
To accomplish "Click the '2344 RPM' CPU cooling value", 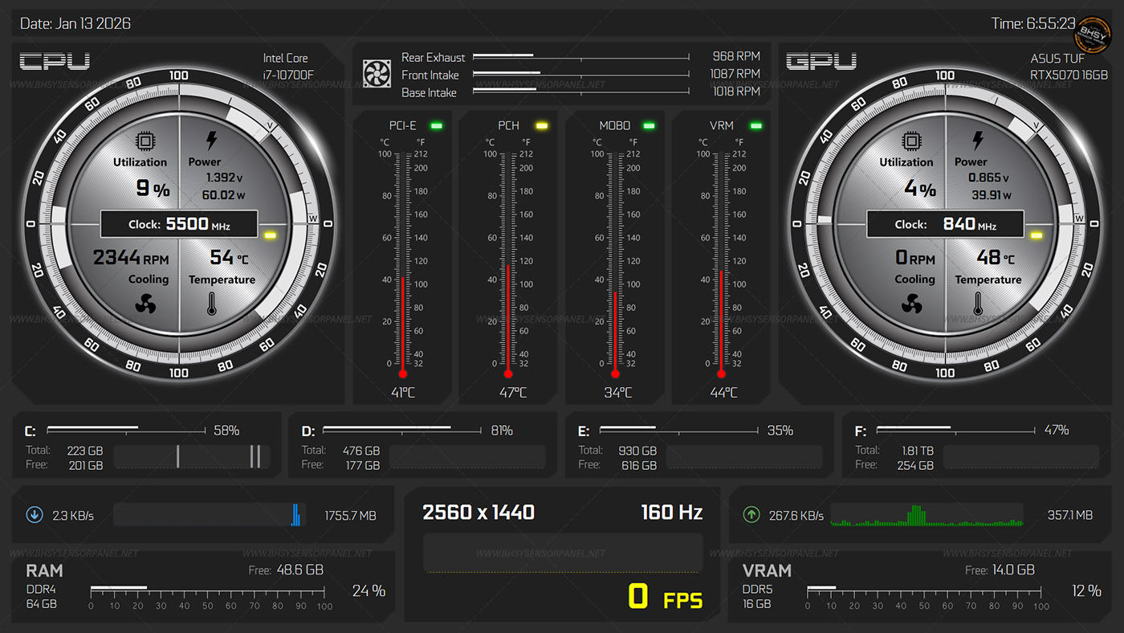I will pyautogui.click(x=131, y=258).
